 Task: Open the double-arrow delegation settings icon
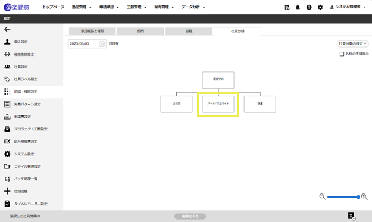click(x=7, y=54)
